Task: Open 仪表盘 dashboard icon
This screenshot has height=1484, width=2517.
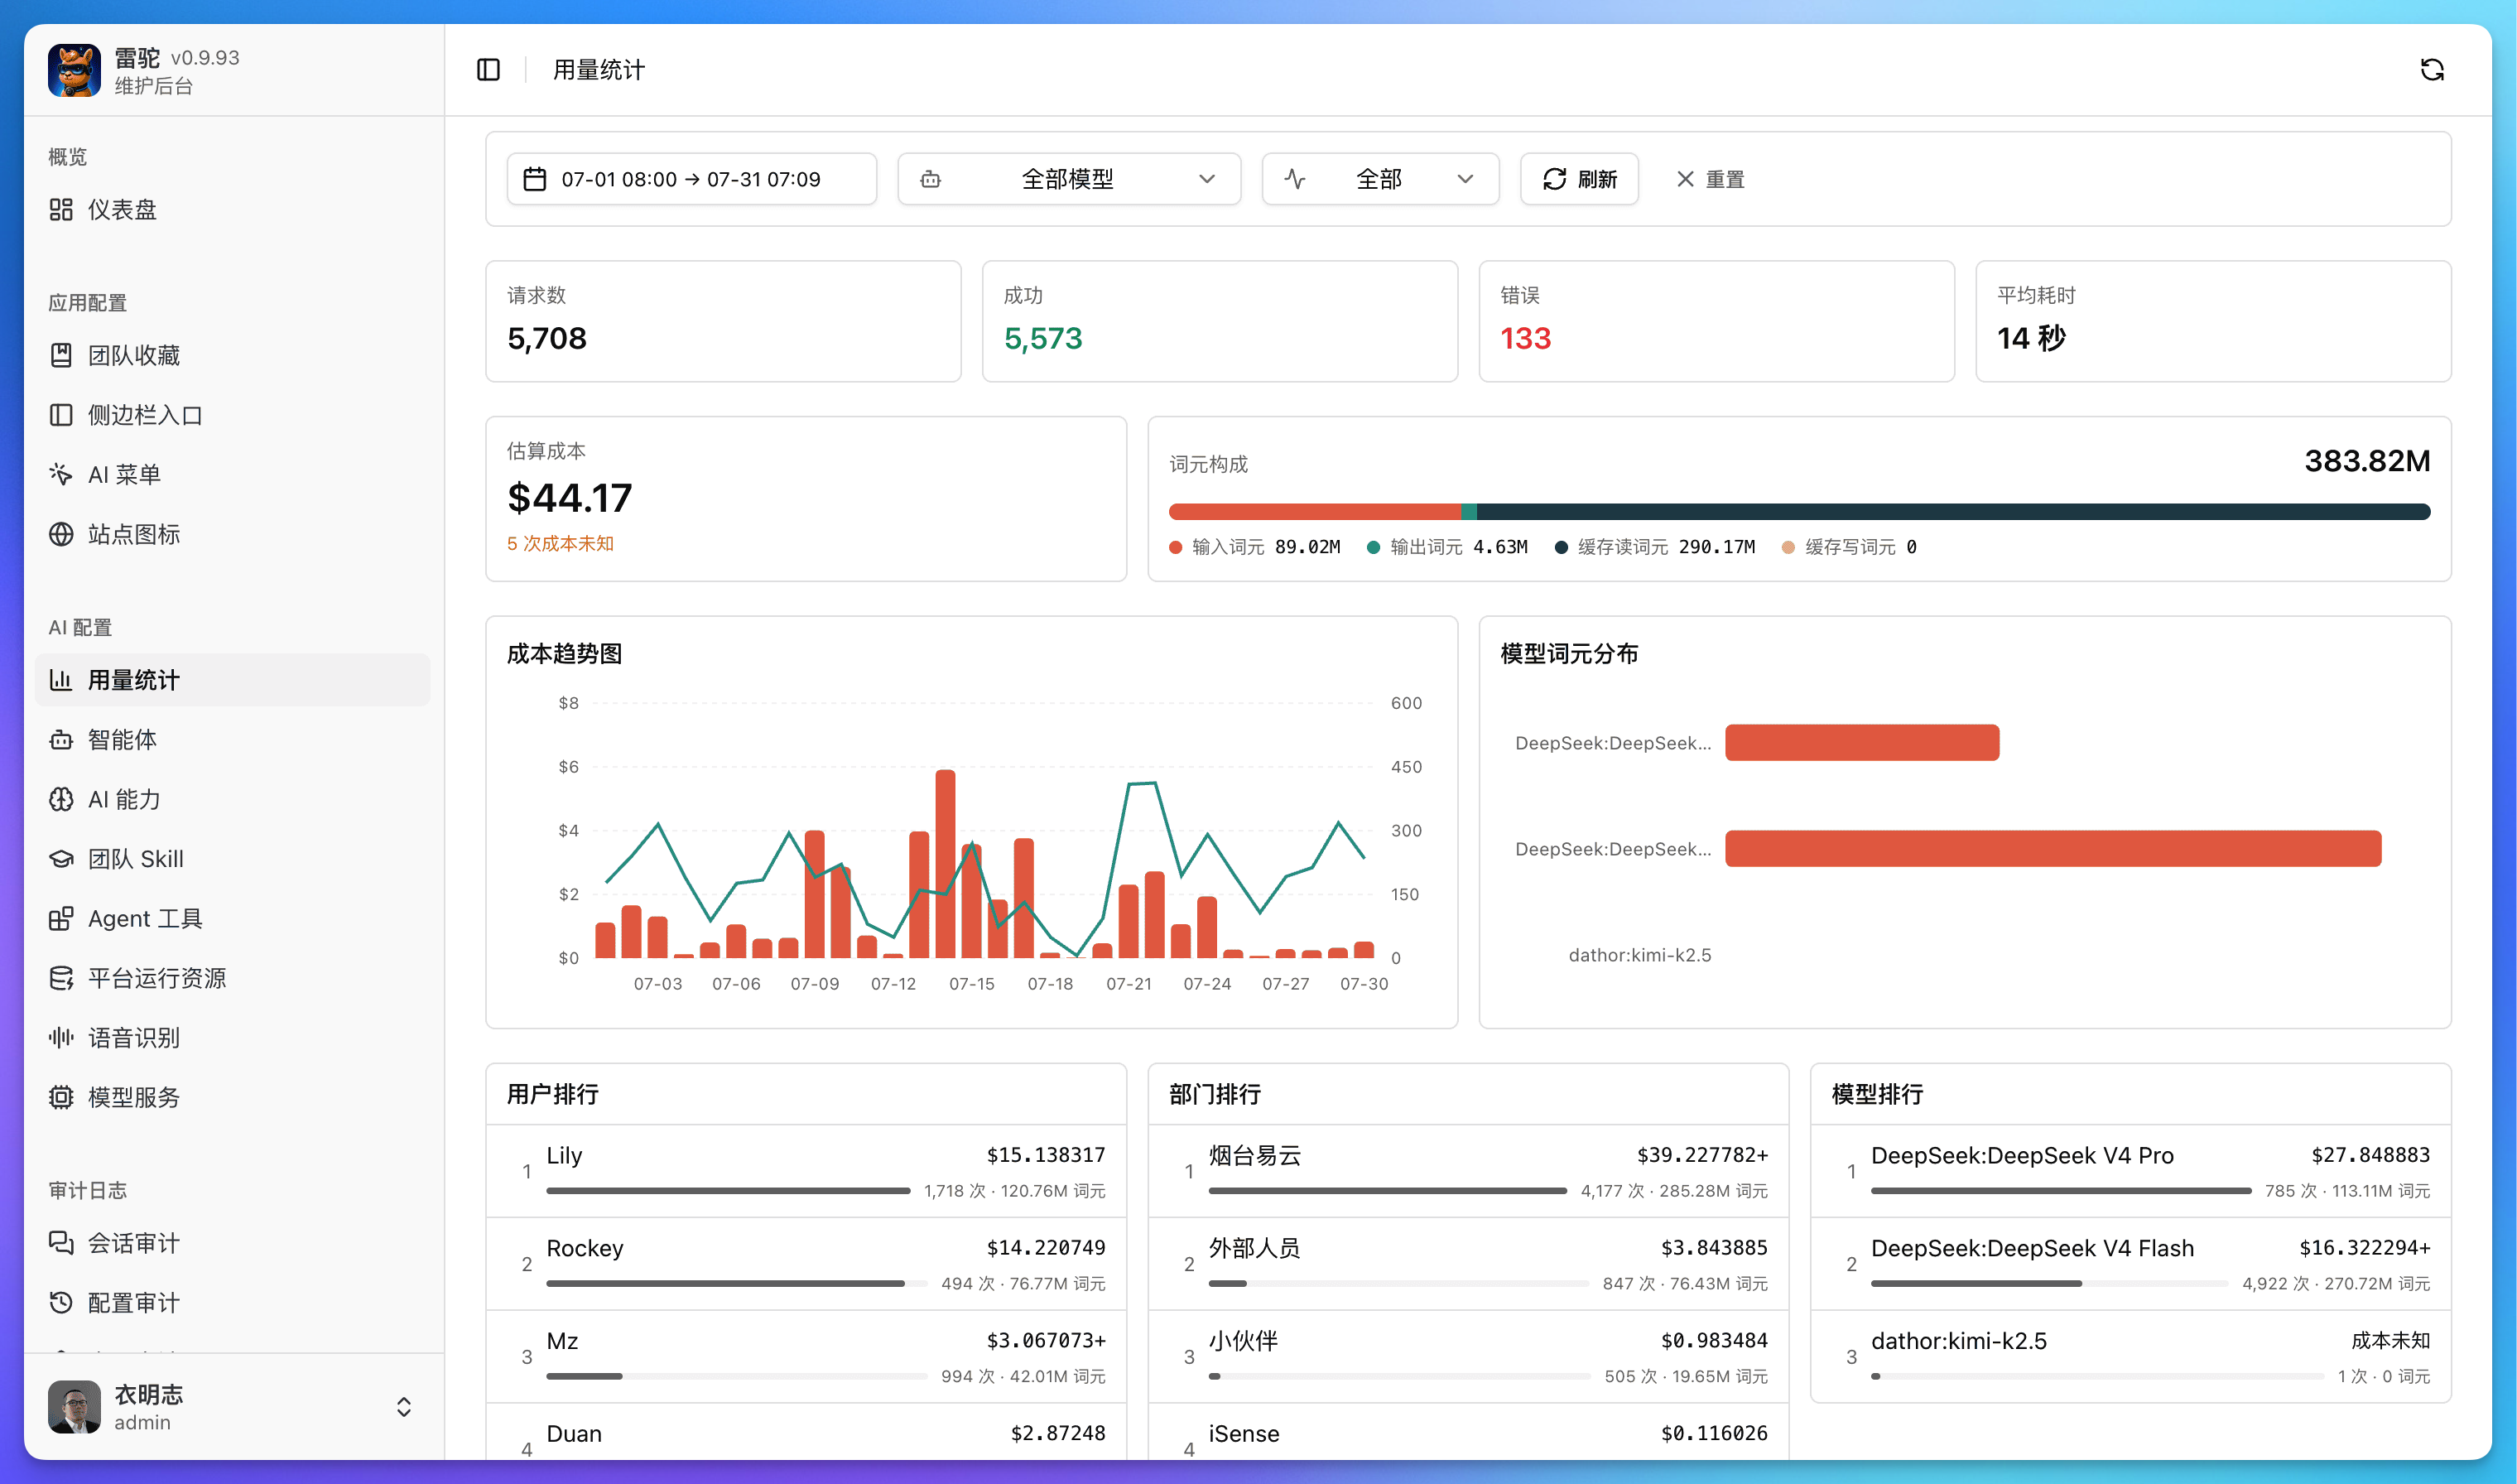Action: pyautogui.click(x=61, y=209)
